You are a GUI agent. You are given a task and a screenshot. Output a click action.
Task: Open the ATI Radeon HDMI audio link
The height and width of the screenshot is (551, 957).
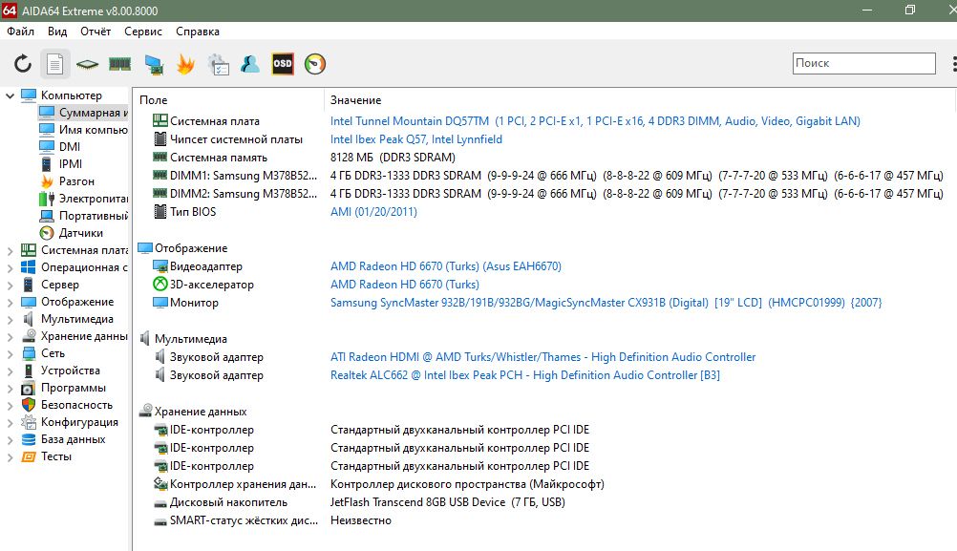click(x=543, y=357)
